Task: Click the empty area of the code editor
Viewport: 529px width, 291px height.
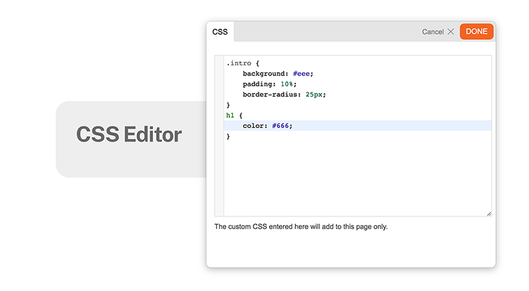Action: (357, 175)
